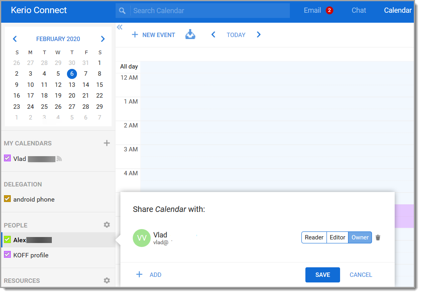Show previous month in mini calendar
421x294 pixels.
coord(15,39)
